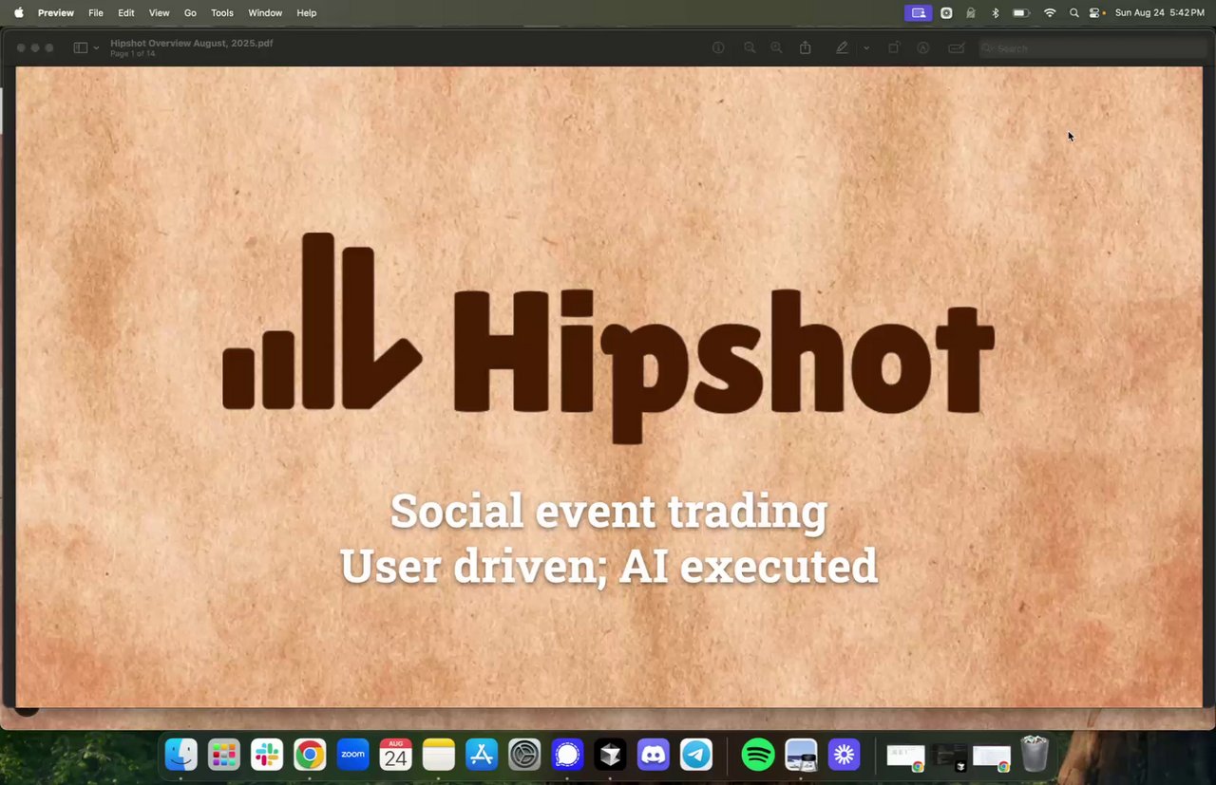Select the Highlight pen tool
The height and width of the screenshot is (785, 1216).
(x=842, y=47)
